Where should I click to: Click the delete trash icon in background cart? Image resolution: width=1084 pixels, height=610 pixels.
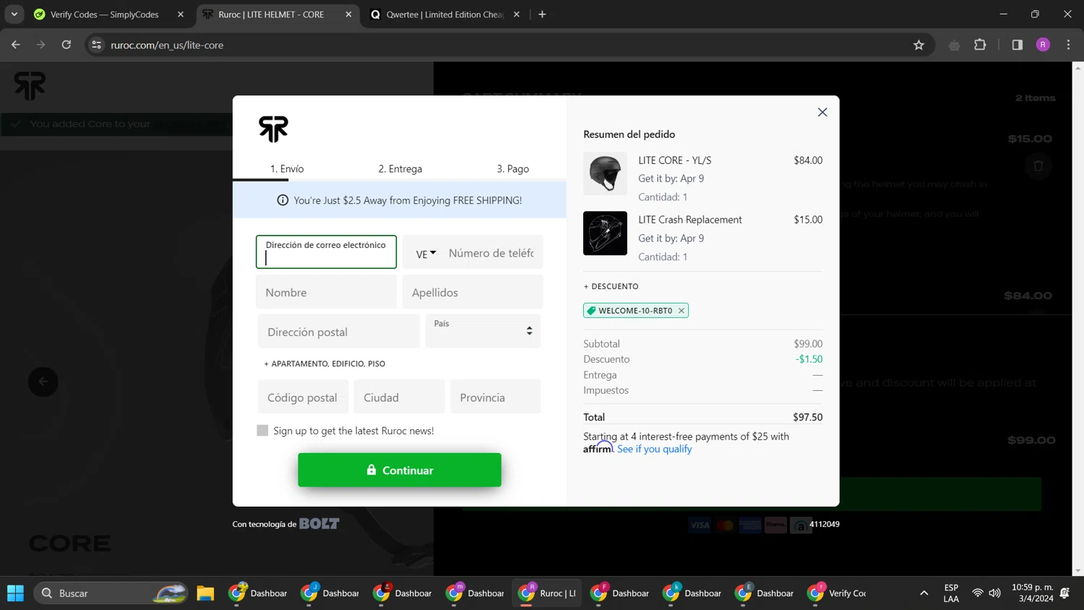[1038, 166]
